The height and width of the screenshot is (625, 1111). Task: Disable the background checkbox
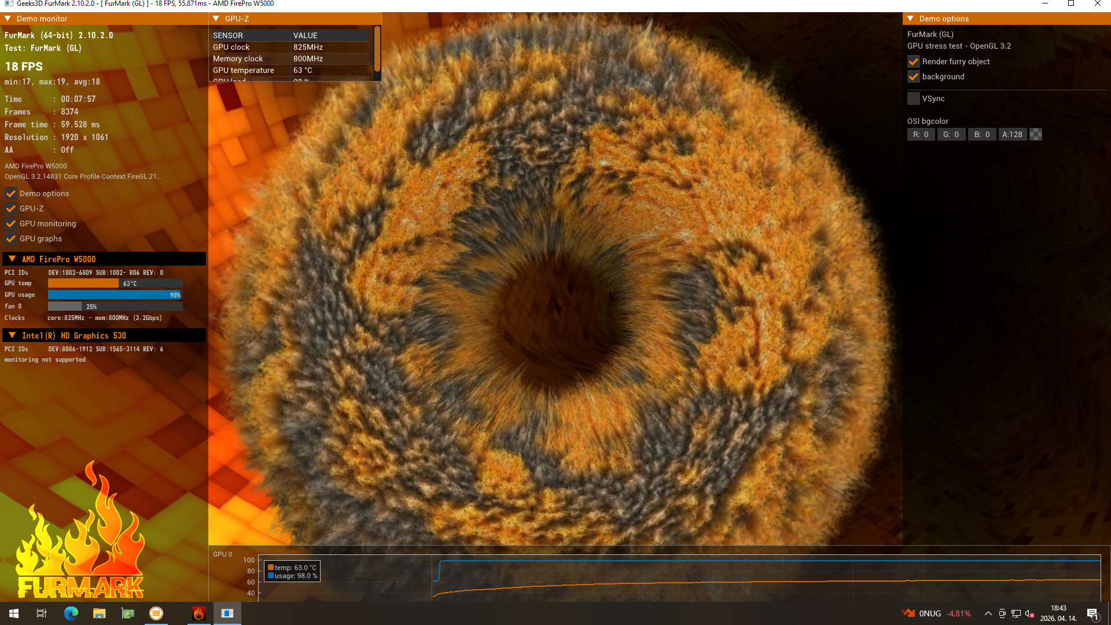pyautogui.click(x=914, y=76)
